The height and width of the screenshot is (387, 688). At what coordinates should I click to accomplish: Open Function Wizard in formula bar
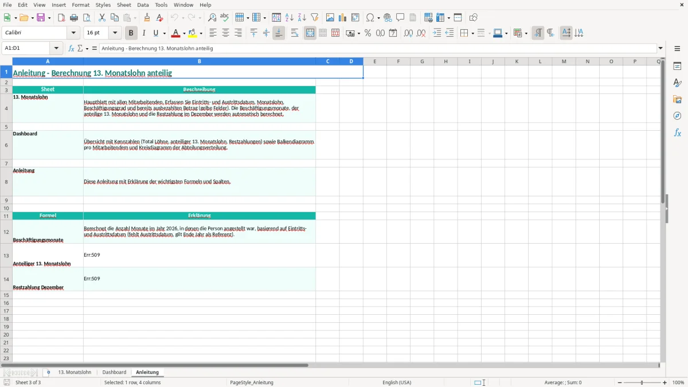[x=72, y=49]
